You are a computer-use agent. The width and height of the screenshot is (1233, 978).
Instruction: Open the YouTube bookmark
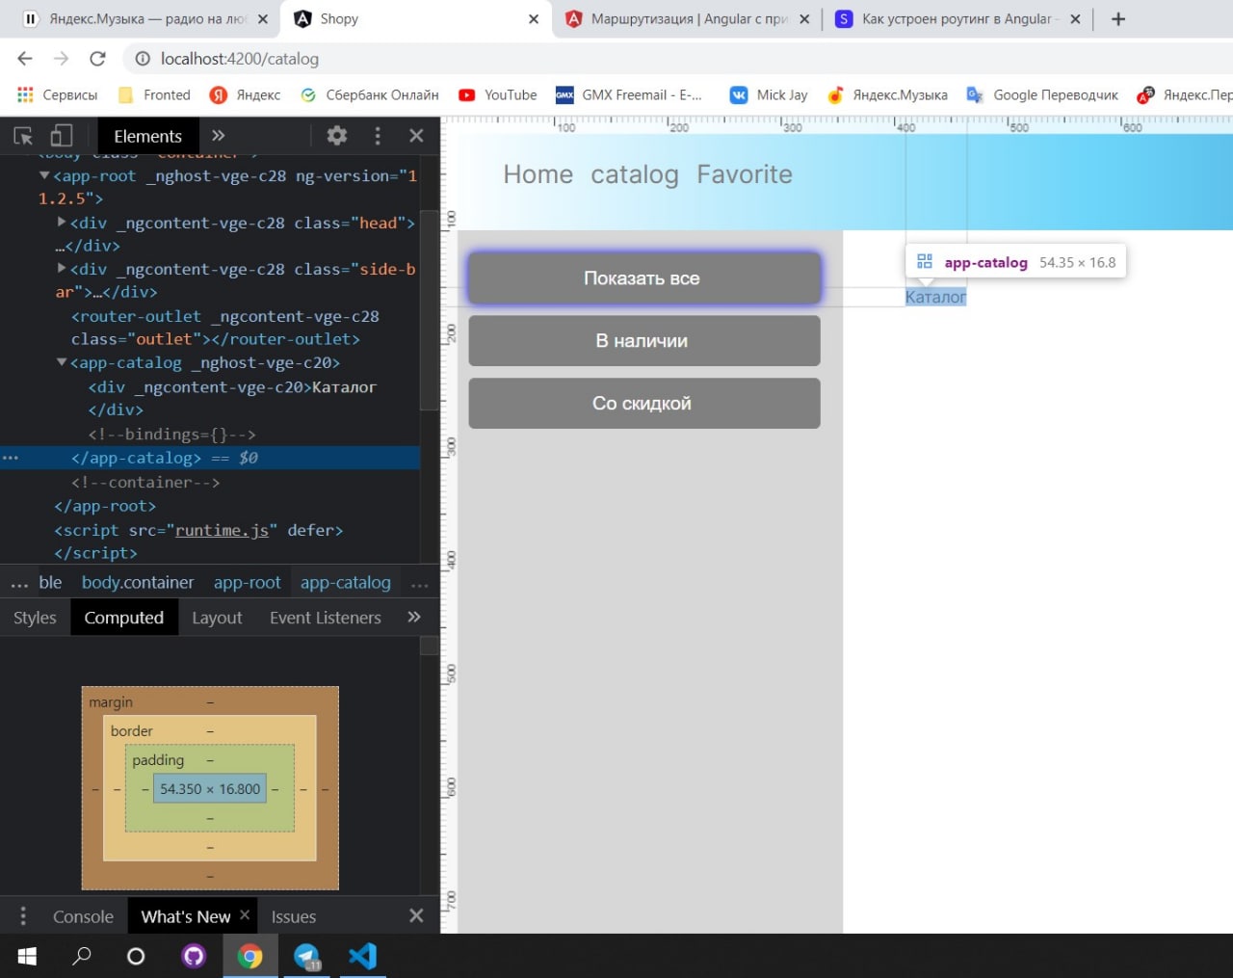point(498,94)
